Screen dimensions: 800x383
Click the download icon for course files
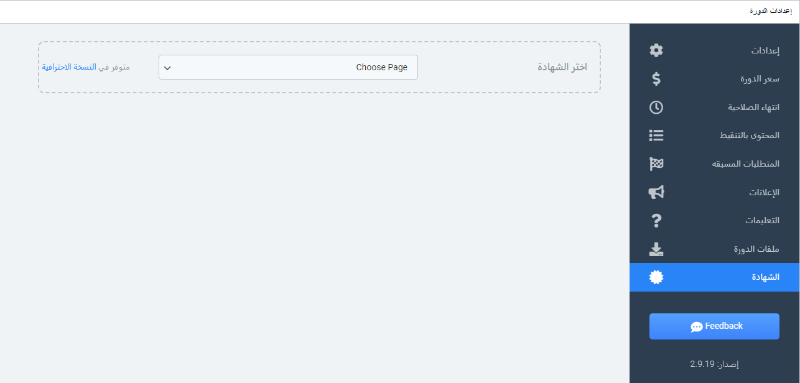656,249
